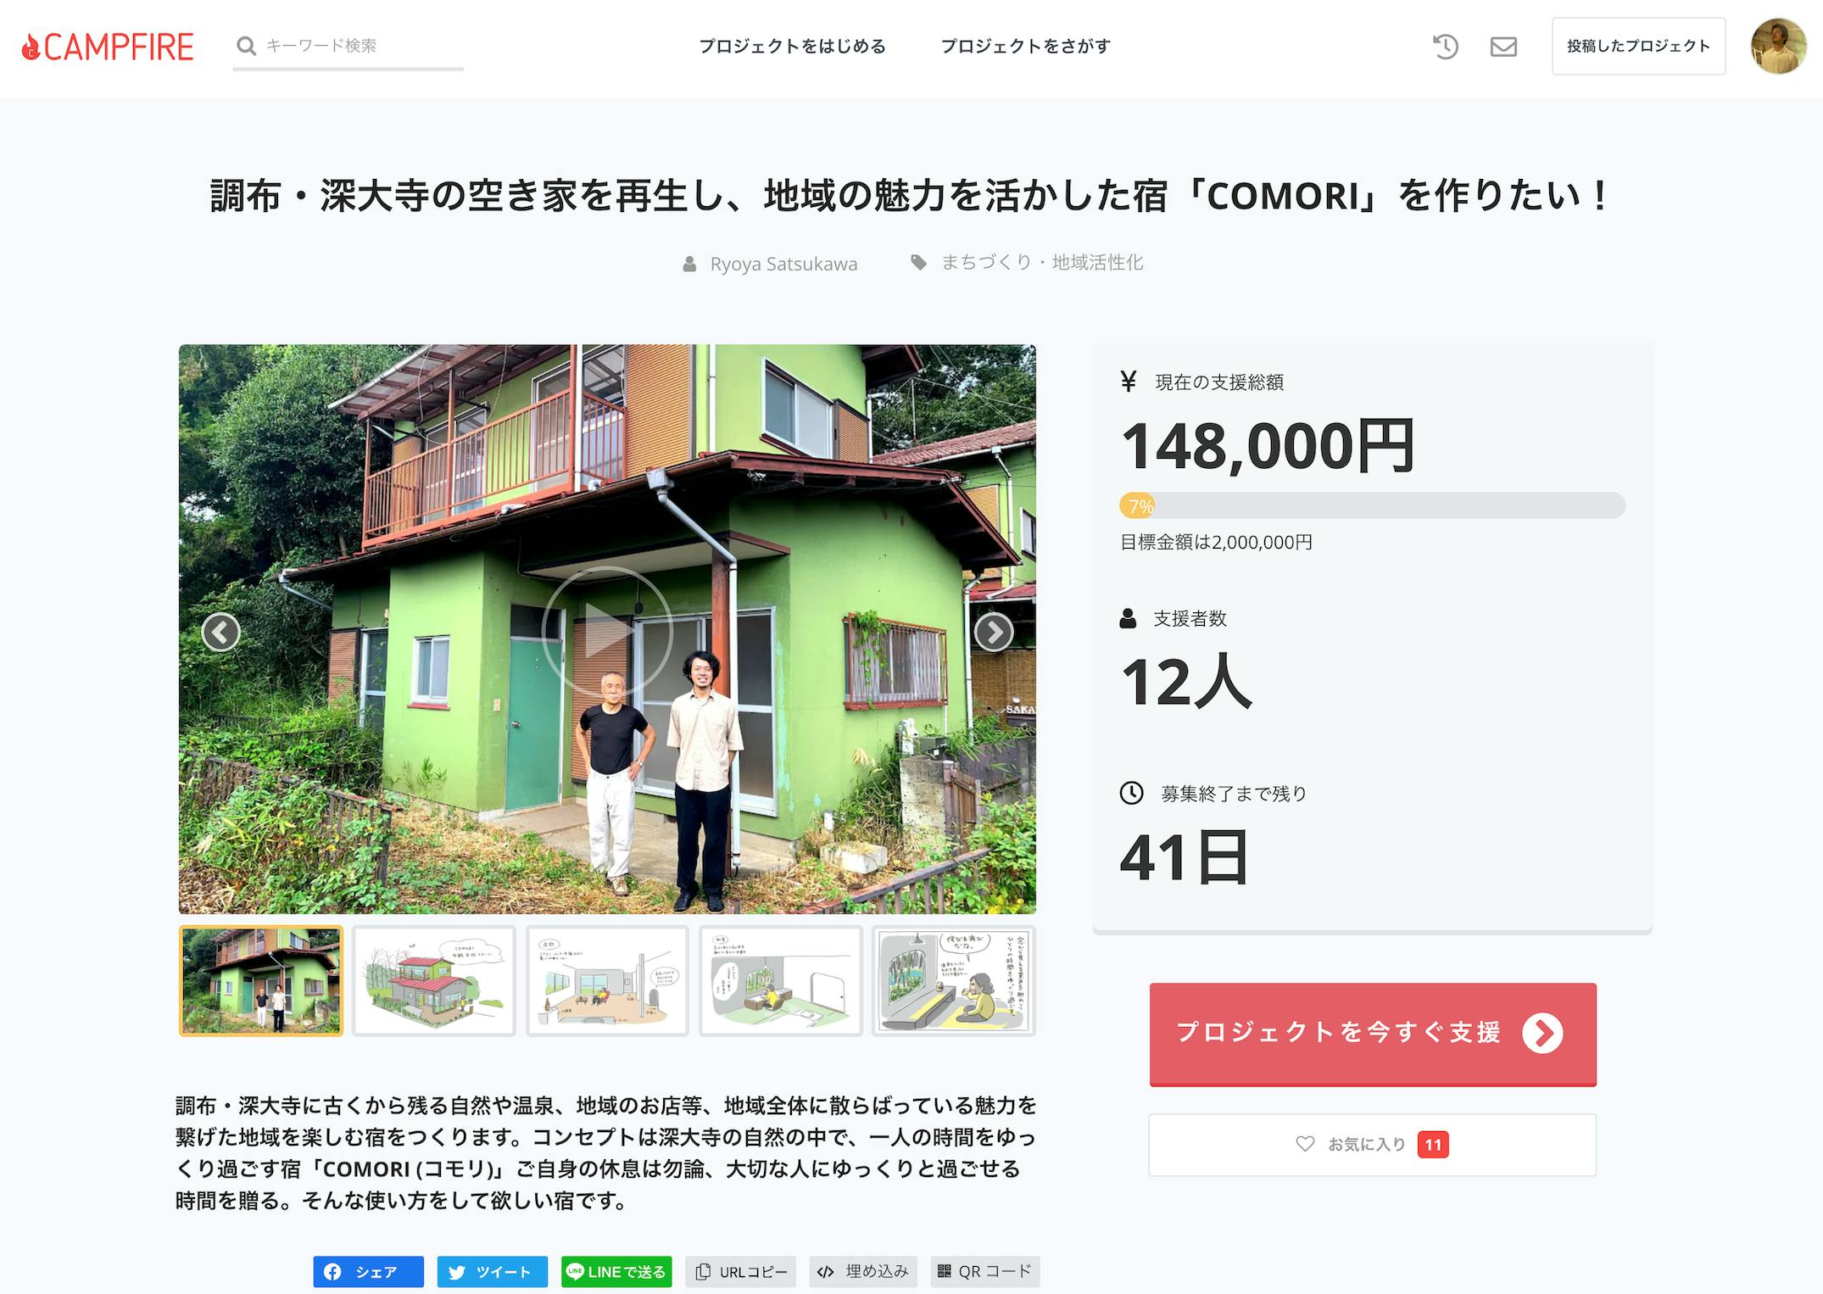The height and width of the screenshot is (1294, 1823).
Task: Show the previous slideshow image
Action: [220, 632]
